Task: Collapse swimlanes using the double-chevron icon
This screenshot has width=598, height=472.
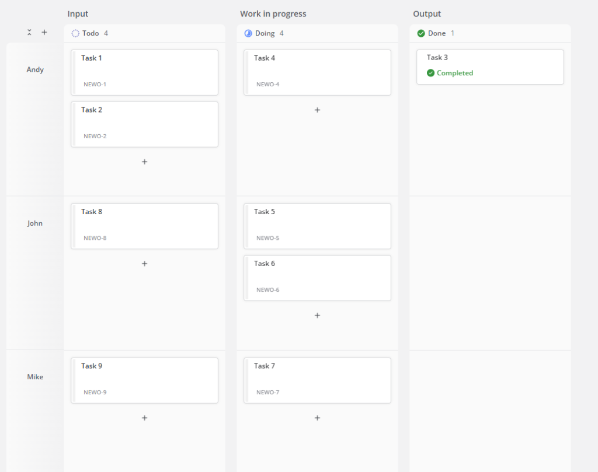Action: point(29,32)
